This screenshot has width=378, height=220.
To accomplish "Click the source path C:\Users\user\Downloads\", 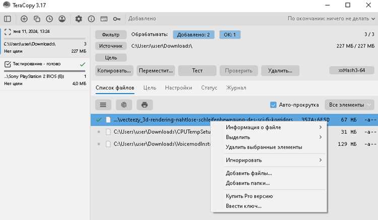I will [162, 46].
